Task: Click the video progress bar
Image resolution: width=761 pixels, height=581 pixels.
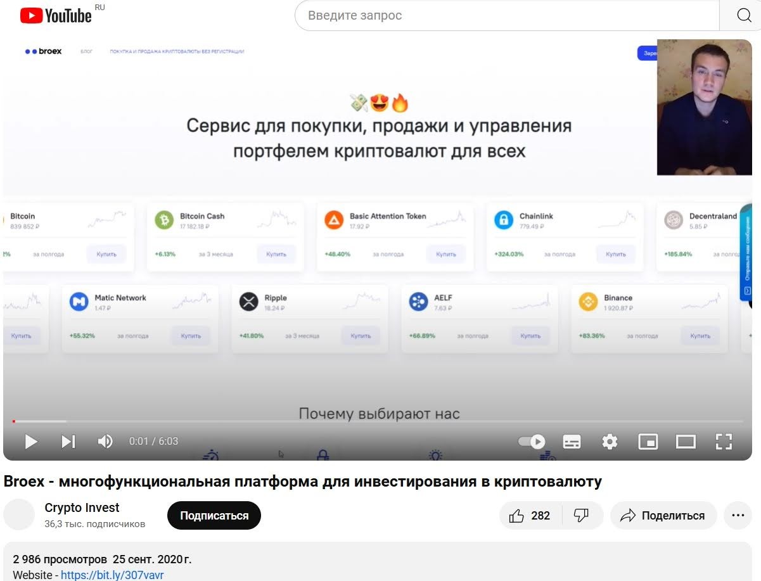Action: click(x=378, y=421)
